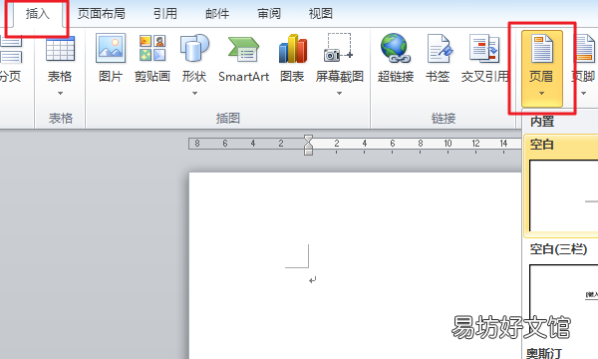Insert a SmartArt graphic
The image size is (598, 359).
244,59
